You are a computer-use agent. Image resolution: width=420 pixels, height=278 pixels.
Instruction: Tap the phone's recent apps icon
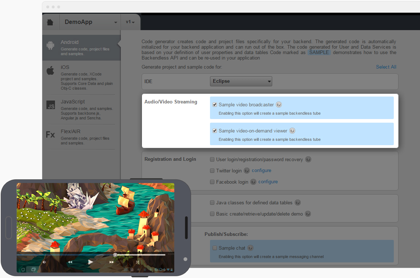pos(33,269)
